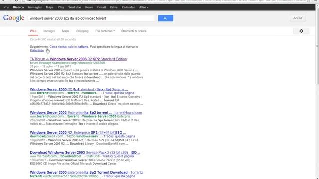Screen dimensions: 319x179
Task: Click the Accedi sign-in button
Action: click(x=298, y=18)
